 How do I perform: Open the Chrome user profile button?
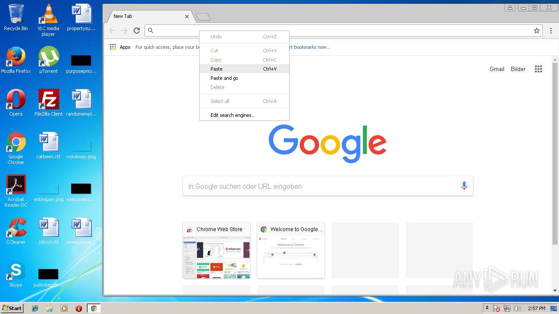click(510, 7)
